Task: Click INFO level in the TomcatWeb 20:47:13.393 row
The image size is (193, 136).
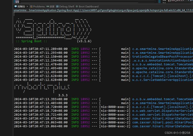Action: (75, 99)
